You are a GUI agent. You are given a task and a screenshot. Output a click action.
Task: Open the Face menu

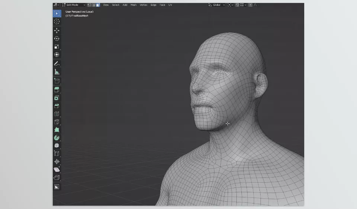(163, 5)
